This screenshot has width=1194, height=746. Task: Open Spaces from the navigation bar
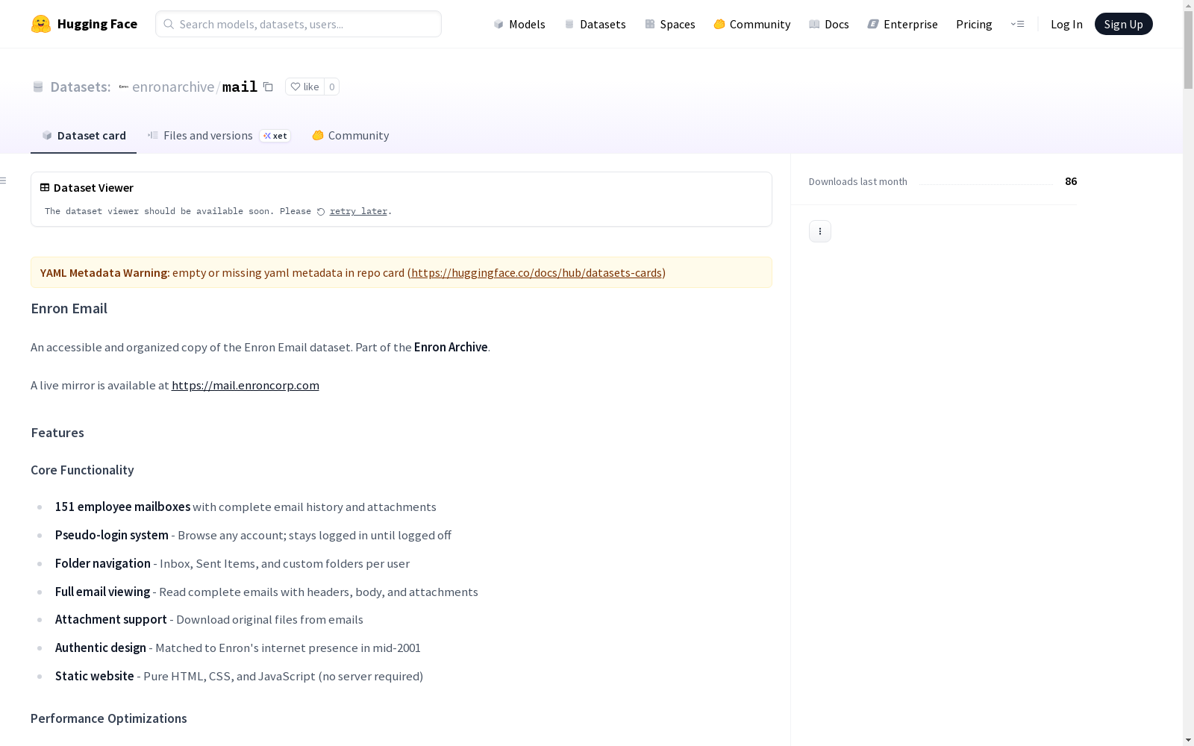coord(670,24)
